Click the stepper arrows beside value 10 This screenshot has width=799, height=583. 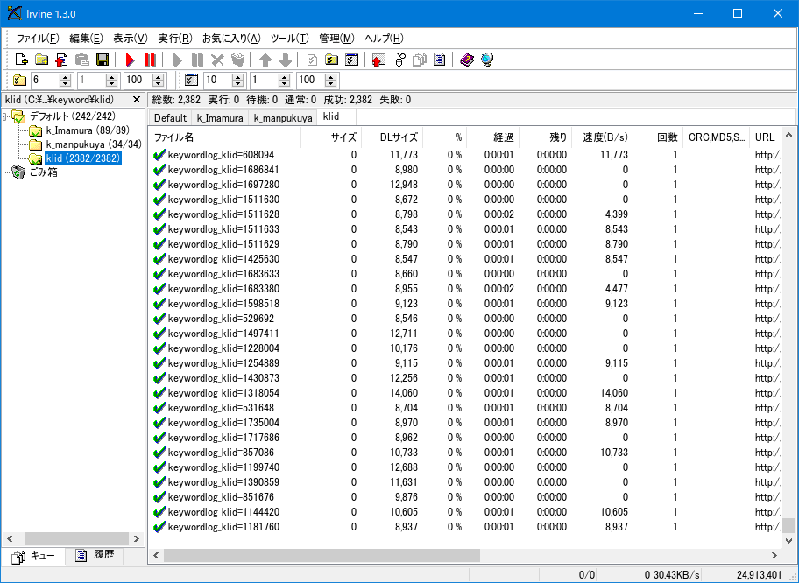[237, 81]
